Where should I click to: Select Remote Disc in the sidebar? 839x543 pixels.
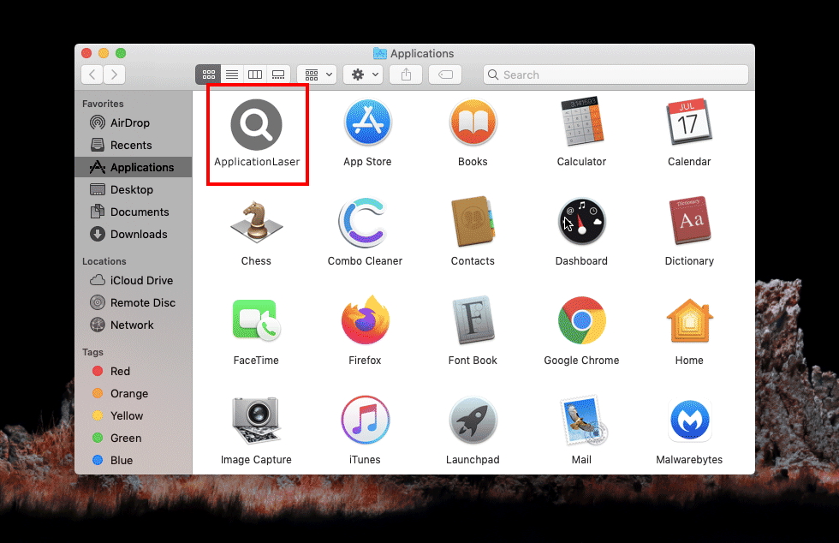[x=134, y=302]
